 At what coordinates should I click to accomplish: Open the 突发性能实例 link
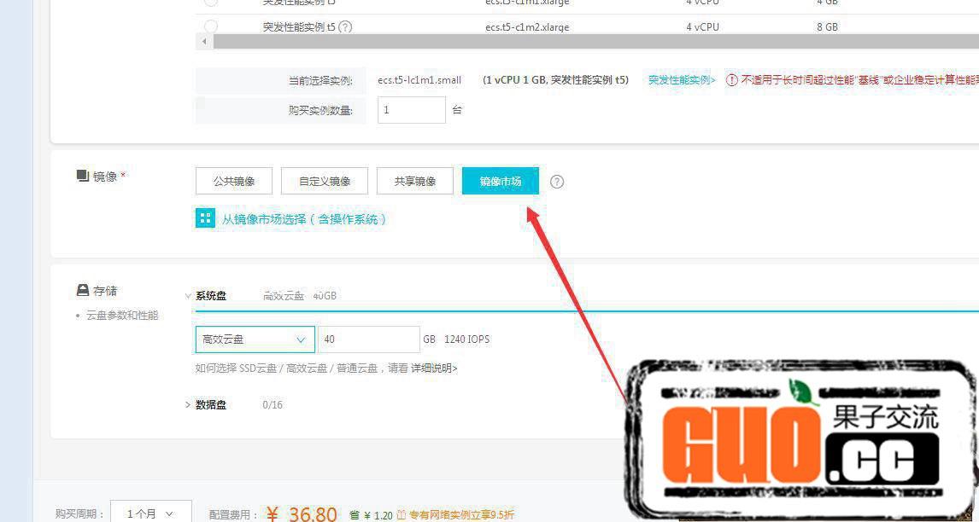681,80
